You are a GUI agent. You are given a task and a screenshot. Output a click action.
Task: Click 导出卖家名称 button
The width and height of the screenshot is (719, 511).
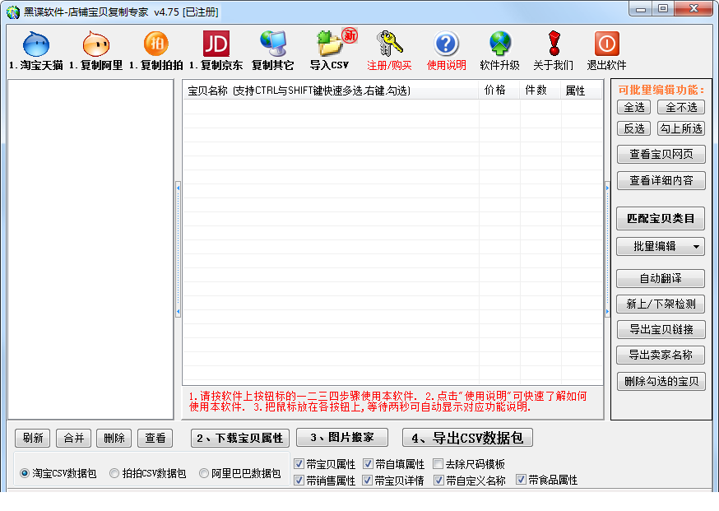pos(661,355)
